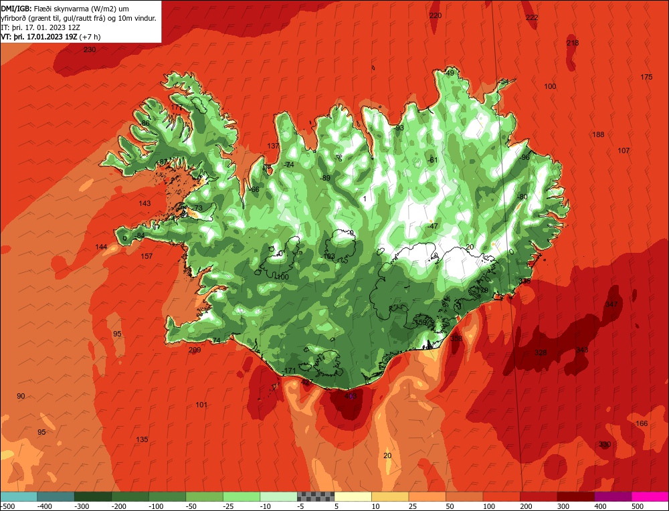Click the northeast value '-54'
The image size is (669, 511).
(504, 82)
